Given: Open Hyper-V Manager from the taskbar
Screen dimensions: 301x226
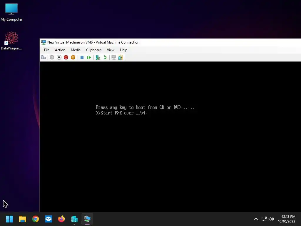Looking at the screenshot, I should (x=74, y=219).
